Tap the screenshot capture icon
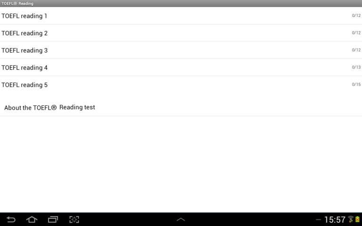 tap(74, 219)
